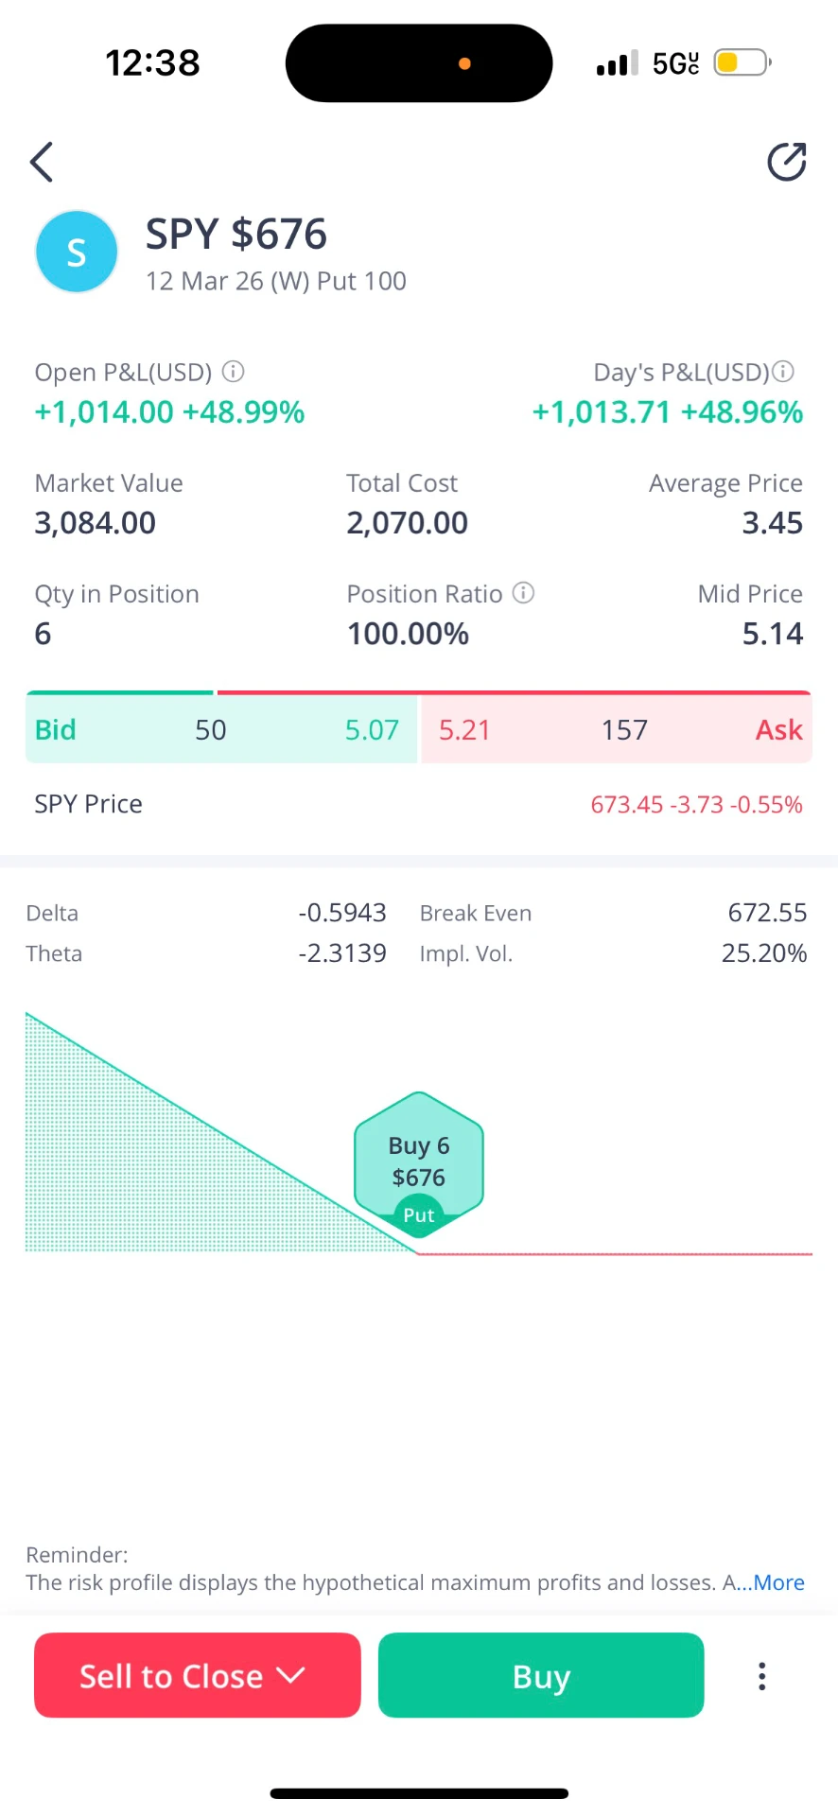Open the More link in the reminder
Viewport: 838px width, 1816px height.
coord(778,1582)
